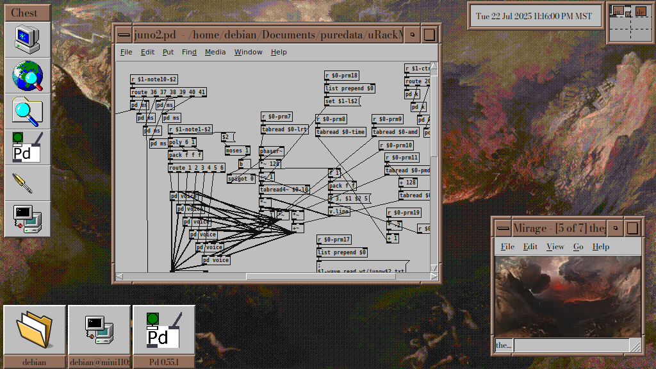Maximize the juno2.pd window
This screenshot has width=656, height=369.
click(x=429, y=35)
